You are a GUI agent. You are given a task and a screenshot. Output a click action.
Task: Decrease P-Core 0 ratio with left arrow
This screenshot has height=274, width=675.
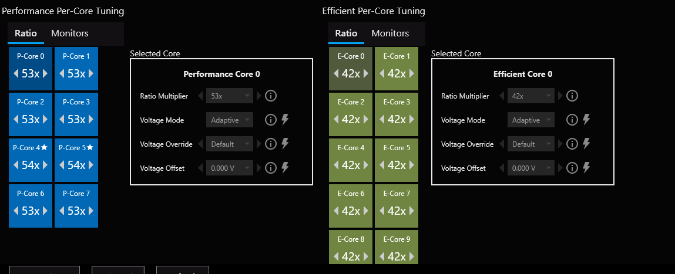pos(16,73)
